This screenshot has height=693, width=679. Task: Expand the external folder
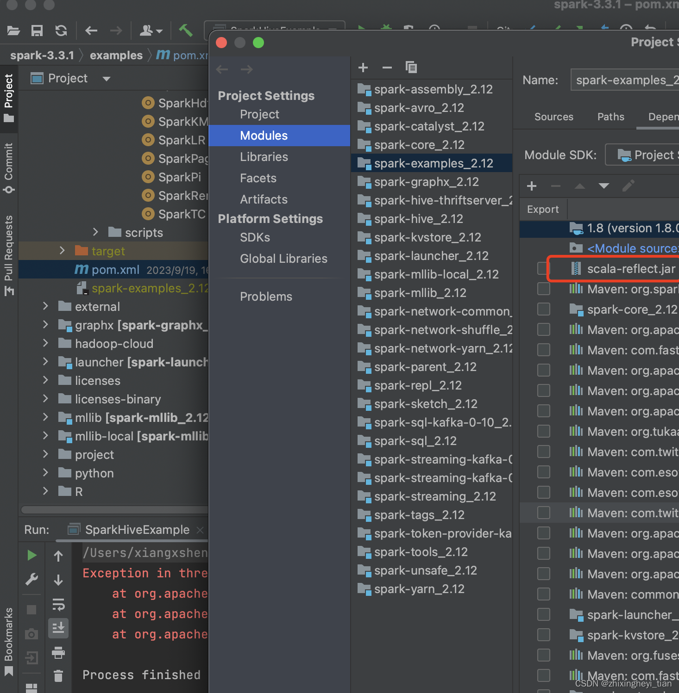[45, 306]
